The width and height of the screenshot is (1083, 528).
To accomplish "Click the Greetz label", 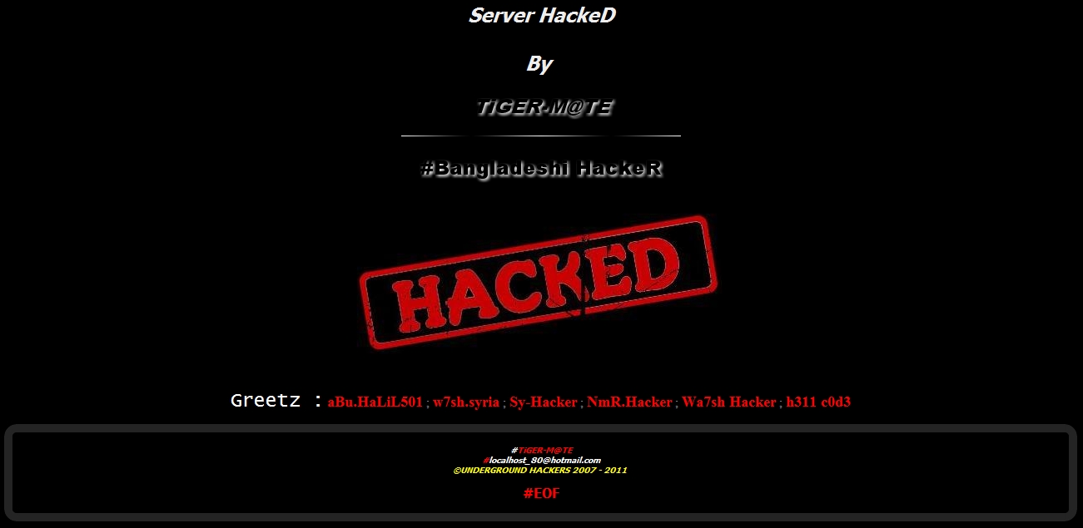I will (276, 400).
